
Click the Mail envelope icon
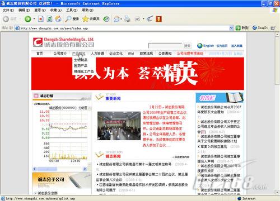[116, 19]
